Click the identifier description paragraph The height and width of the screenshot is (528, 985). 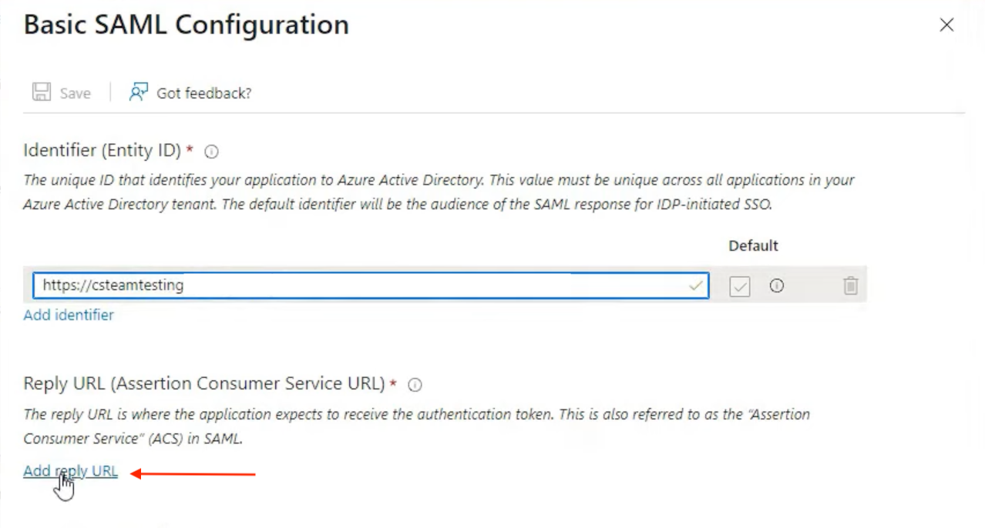[439, 192]
